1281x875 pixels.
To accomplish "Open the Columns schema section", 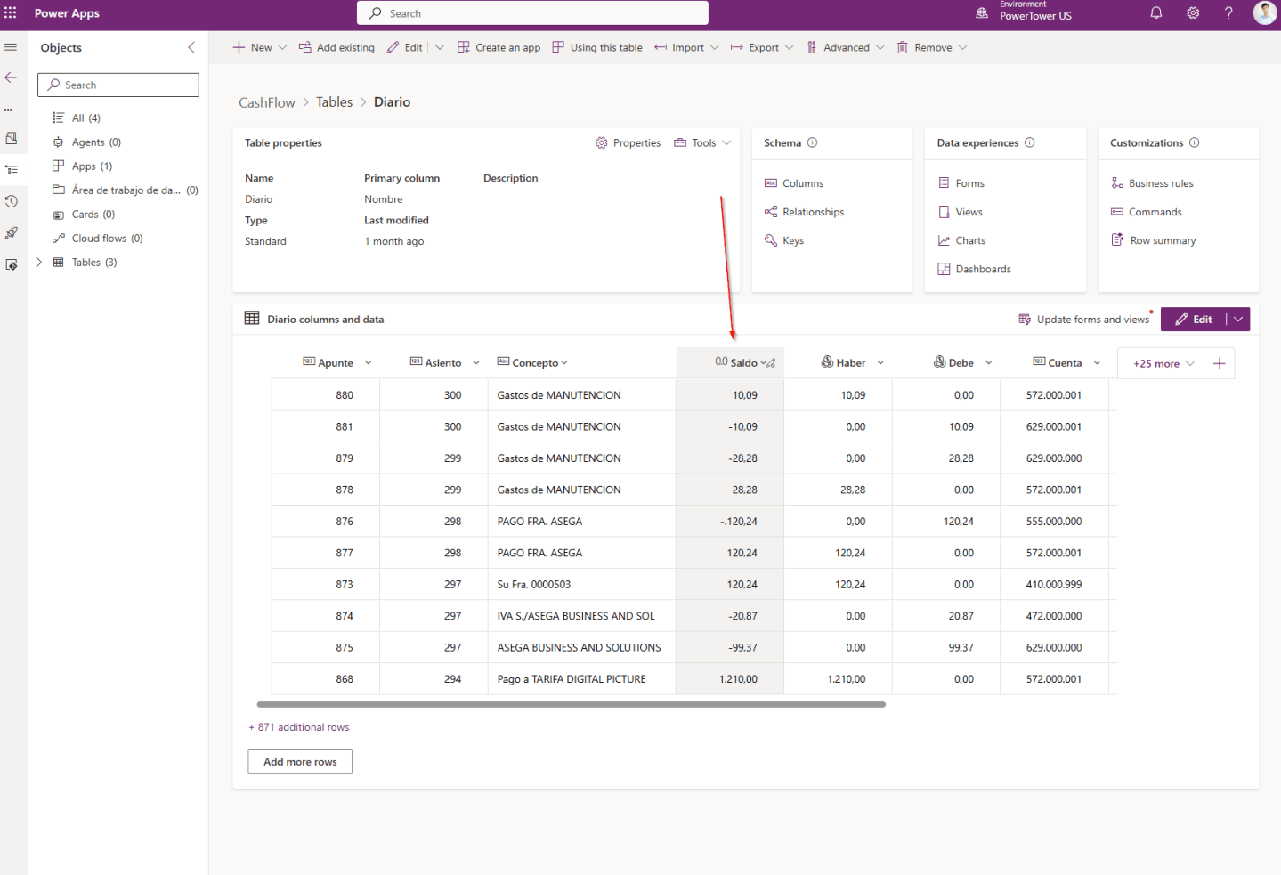I will (802, 182).
